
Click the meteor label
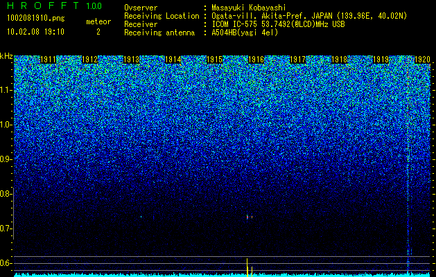click(98, 21)
